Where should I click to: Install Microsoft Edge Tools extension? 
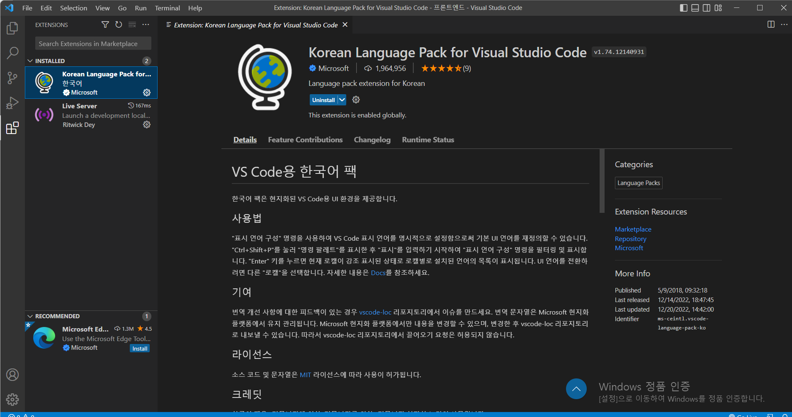point(140,349)
